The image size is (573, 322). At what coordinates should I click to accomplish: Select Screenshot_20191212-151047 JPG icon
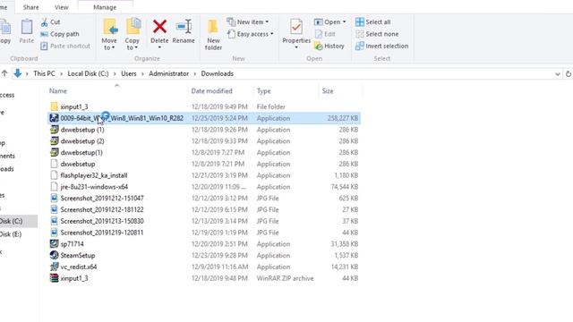[x=54, y=198]
